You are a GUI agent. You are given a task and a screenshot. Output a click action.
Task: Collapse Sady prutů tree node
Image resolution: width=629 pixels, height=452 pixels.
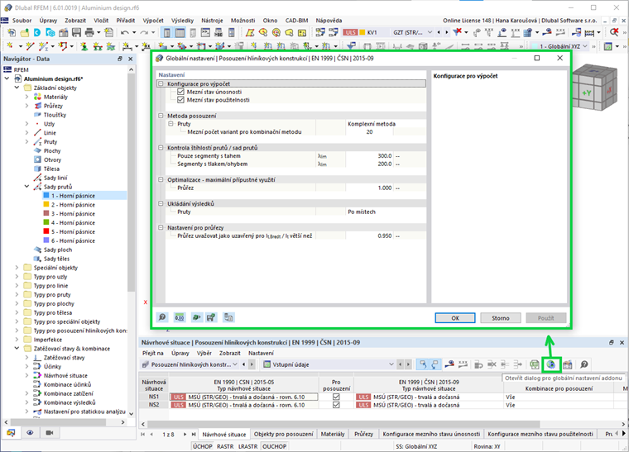click(x=26, y=187)
